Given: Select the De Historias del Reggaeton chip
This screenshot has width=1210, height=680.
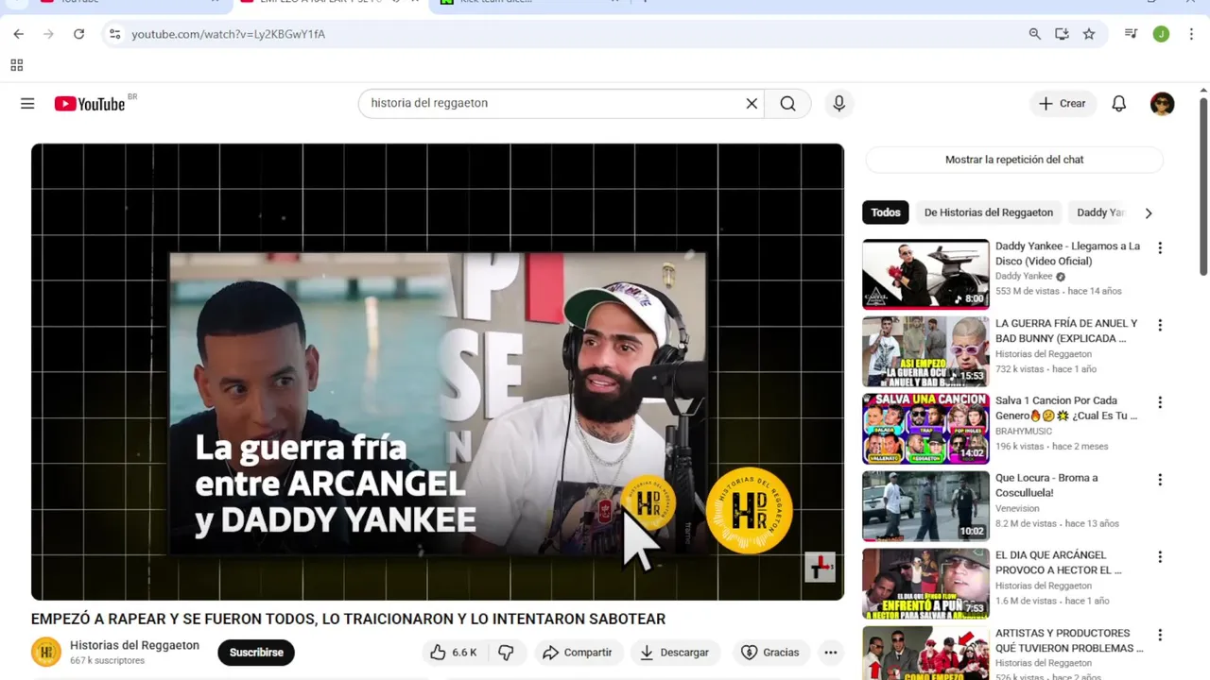Looking at the screenshot, I should click(x=989, y=212).
